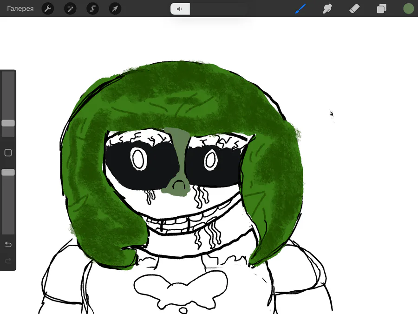
Task: Open the Actions wrench menu
Action: 48,9
